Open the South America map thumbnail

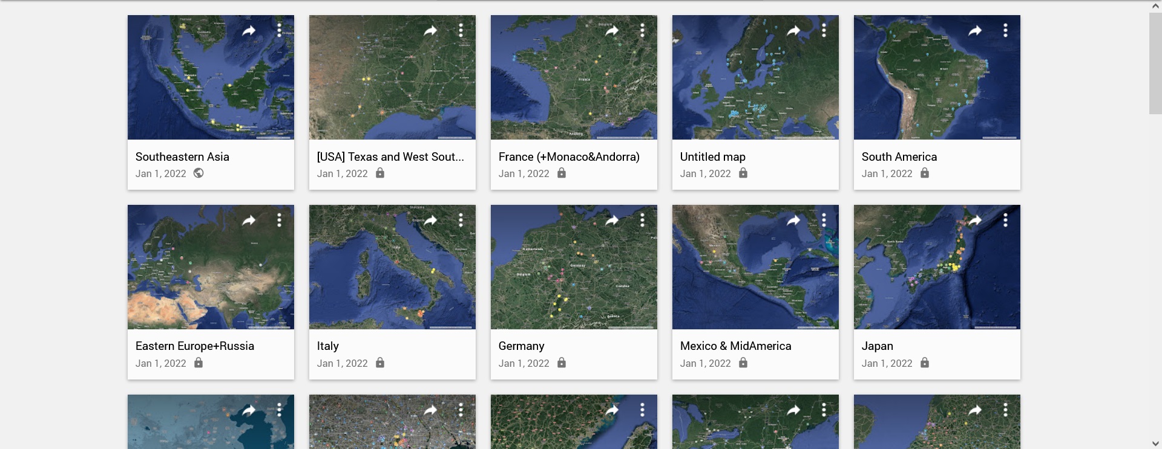pos(937,77)
